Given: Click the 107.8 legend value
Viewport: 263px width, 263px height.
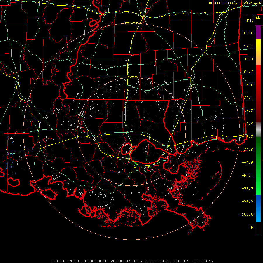Looking at the screenshot, I should tap(248, 33).
